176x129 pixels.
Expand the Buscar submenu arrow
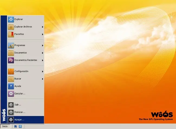point(43,79)
